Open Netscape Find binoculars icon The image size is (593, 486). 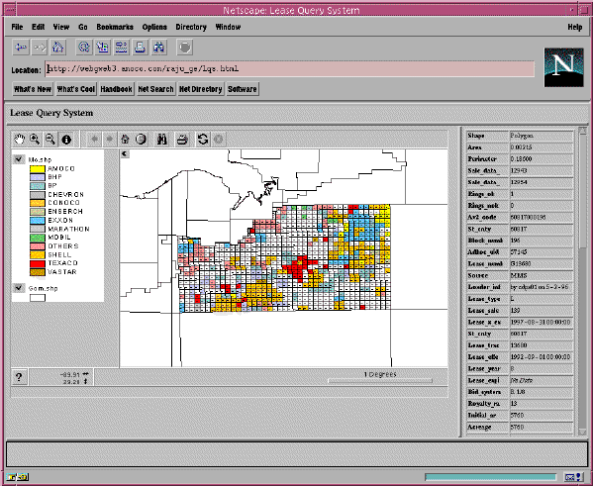tap(158, 48)
